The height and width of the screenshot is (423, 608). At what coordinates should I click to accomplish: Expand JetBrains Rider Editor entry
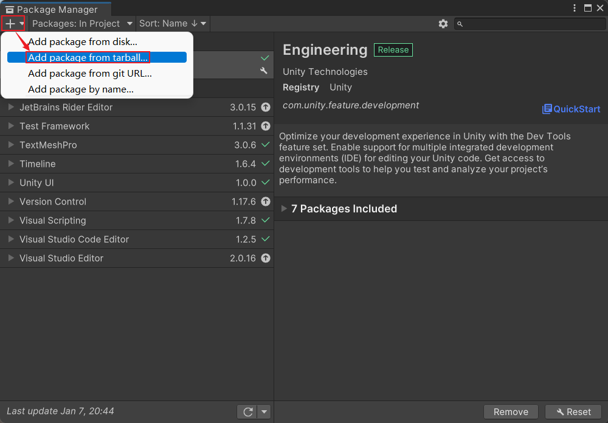pos(11,107)
